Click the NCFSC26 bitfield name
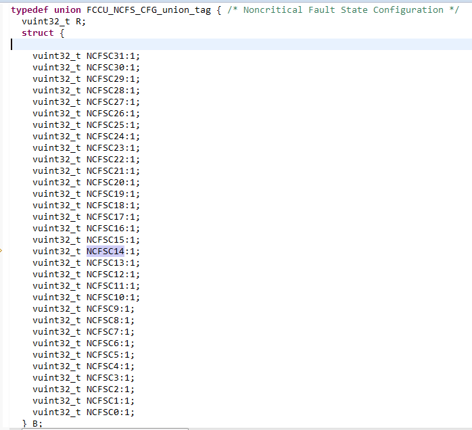 (x=105, y=114)
